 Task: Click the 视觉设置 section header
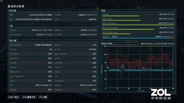click(13, 41)
